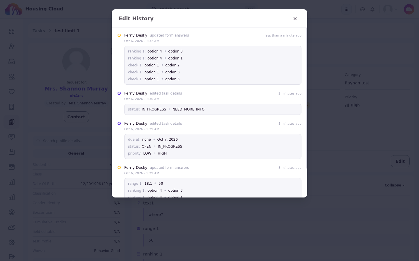Click the profile avatar picture
Screen dimensions: 419x261
point(76,61)
